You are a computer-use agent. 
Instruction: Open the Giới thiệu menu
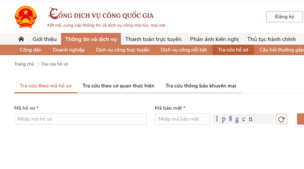pos(45,39)
